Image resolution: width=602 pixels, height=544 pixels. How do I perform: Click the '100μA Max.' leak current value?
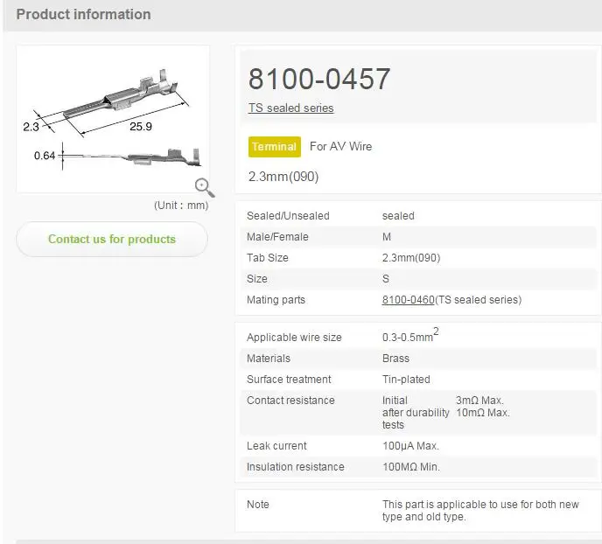410,446
